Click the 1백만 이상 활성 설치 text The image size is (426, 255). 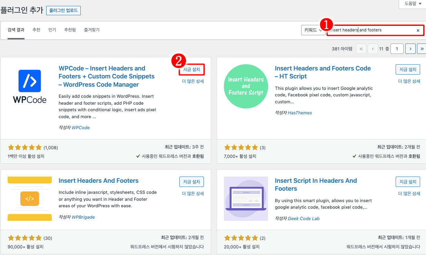click(x=26, y=156)
